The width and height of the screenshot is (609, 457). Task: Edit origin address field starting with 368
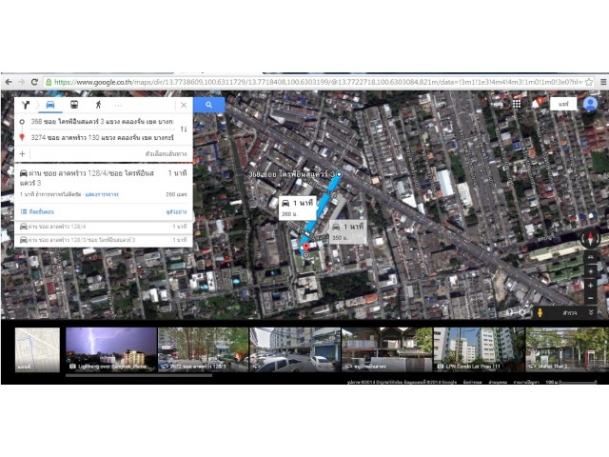[103, 122]
